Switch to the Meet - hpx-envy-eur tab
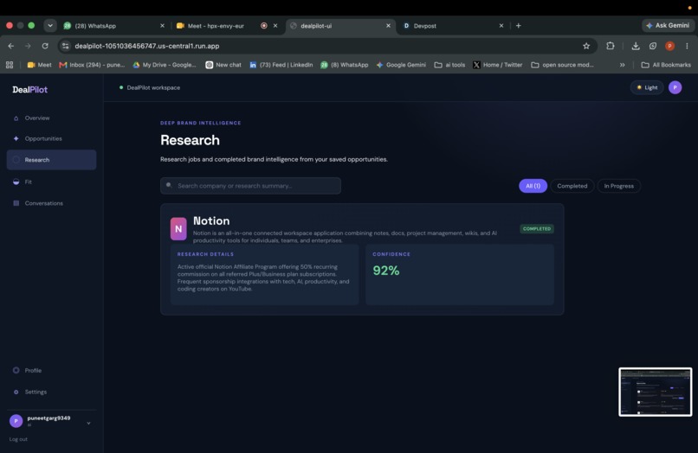 [227, 26]
